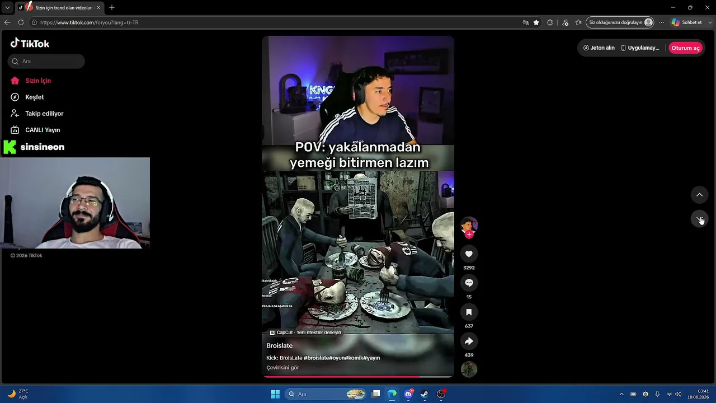Screen dimensions: 716x403
Task: Seek along the video progress bar
Action: tap(358, 377)
